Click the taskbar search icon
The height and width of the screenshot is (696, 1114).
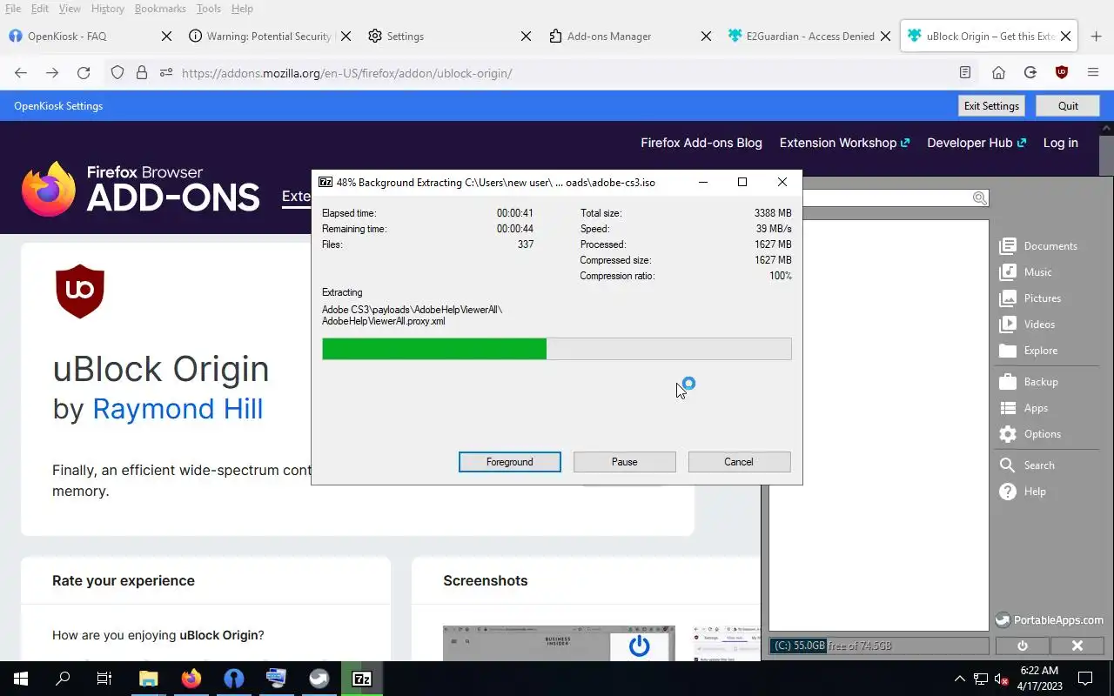pos(63,679)
